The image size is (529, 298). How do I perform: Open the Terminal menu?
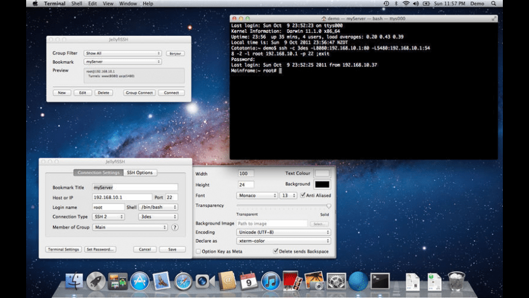pos(55,4)
